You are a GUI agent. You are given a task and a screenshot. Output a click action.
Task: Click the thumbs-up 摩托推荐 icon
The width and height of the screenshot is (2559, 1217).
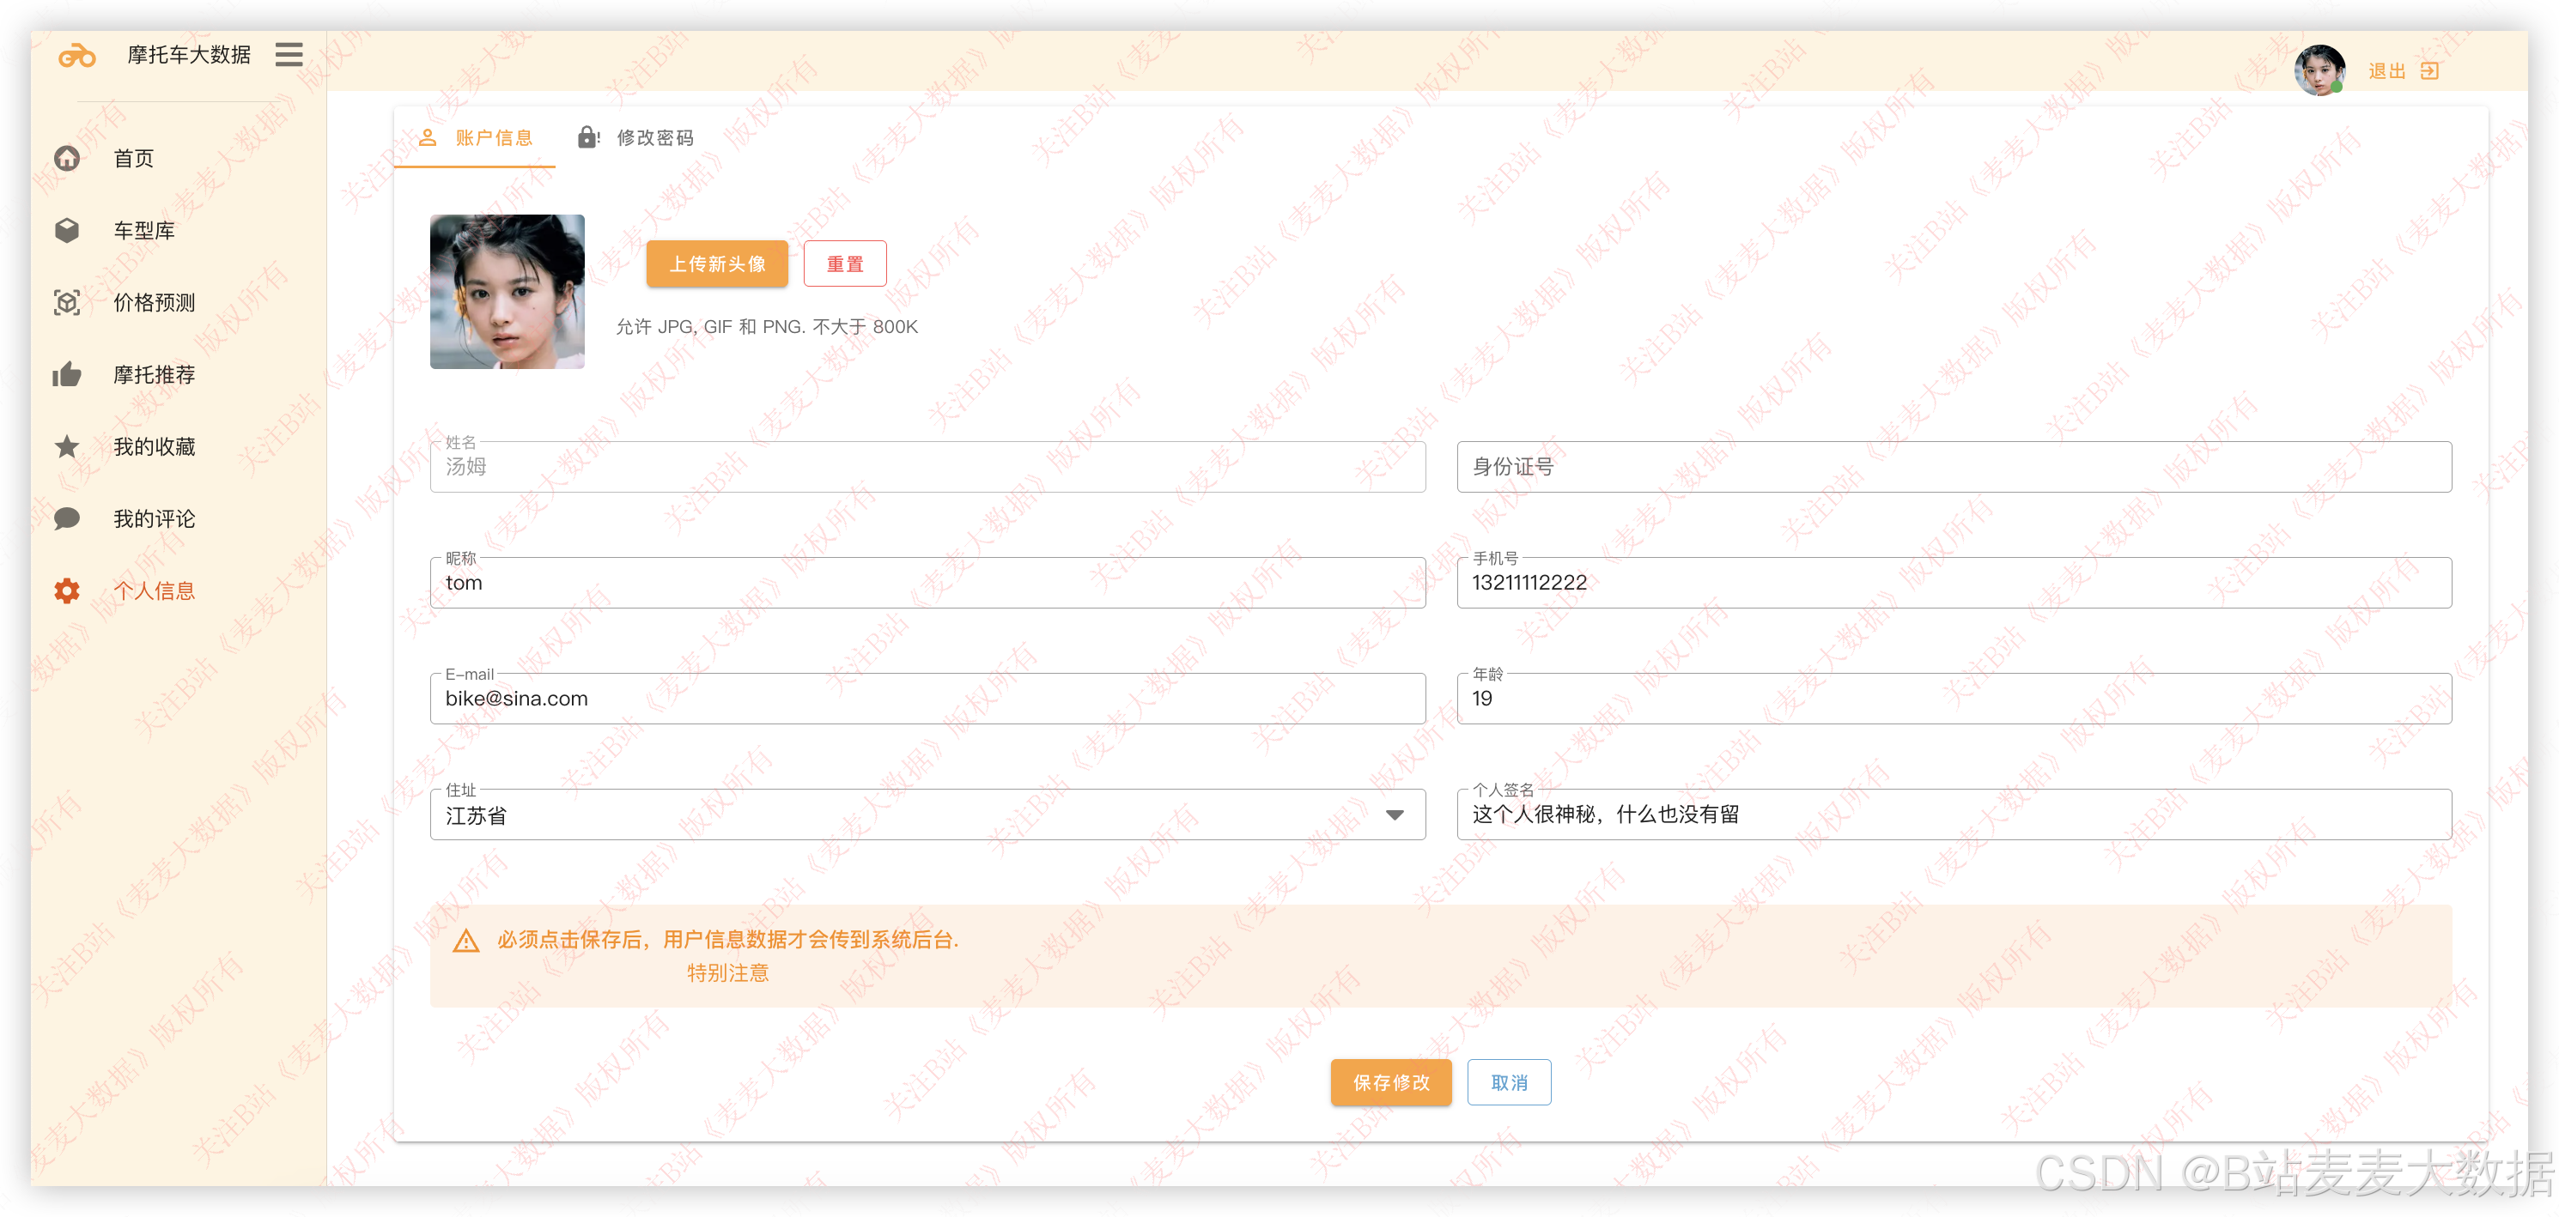[68, 375]
